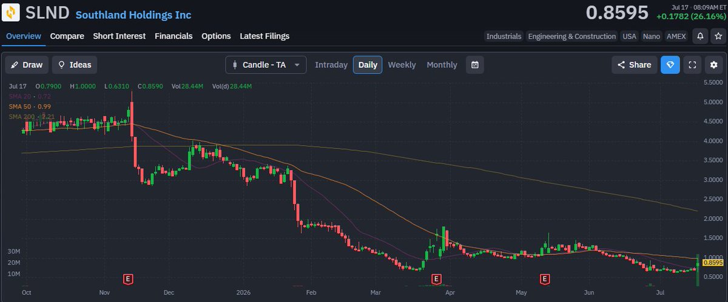The image size is (728, 302).
Task: Open the Compare tab
Action: [x=67, y=36]
